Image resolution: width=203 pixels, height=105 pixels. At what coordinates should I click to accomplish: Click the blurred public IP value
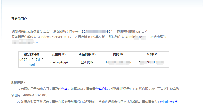coord(152,62)
